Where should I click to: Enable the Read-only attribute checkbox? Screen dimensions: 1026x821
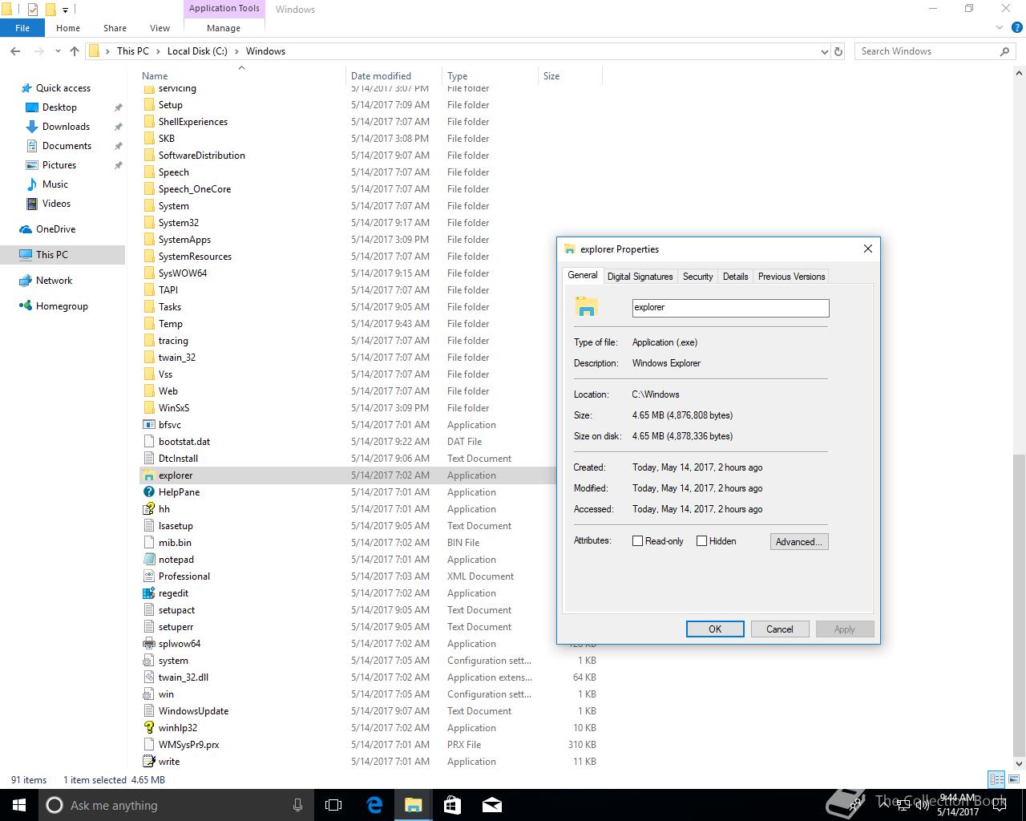point(638,541)
